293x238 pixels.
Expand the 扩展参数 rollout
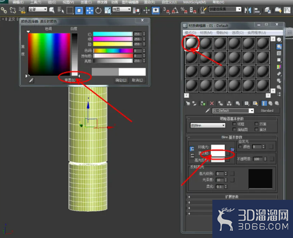[x=232, y=197]
